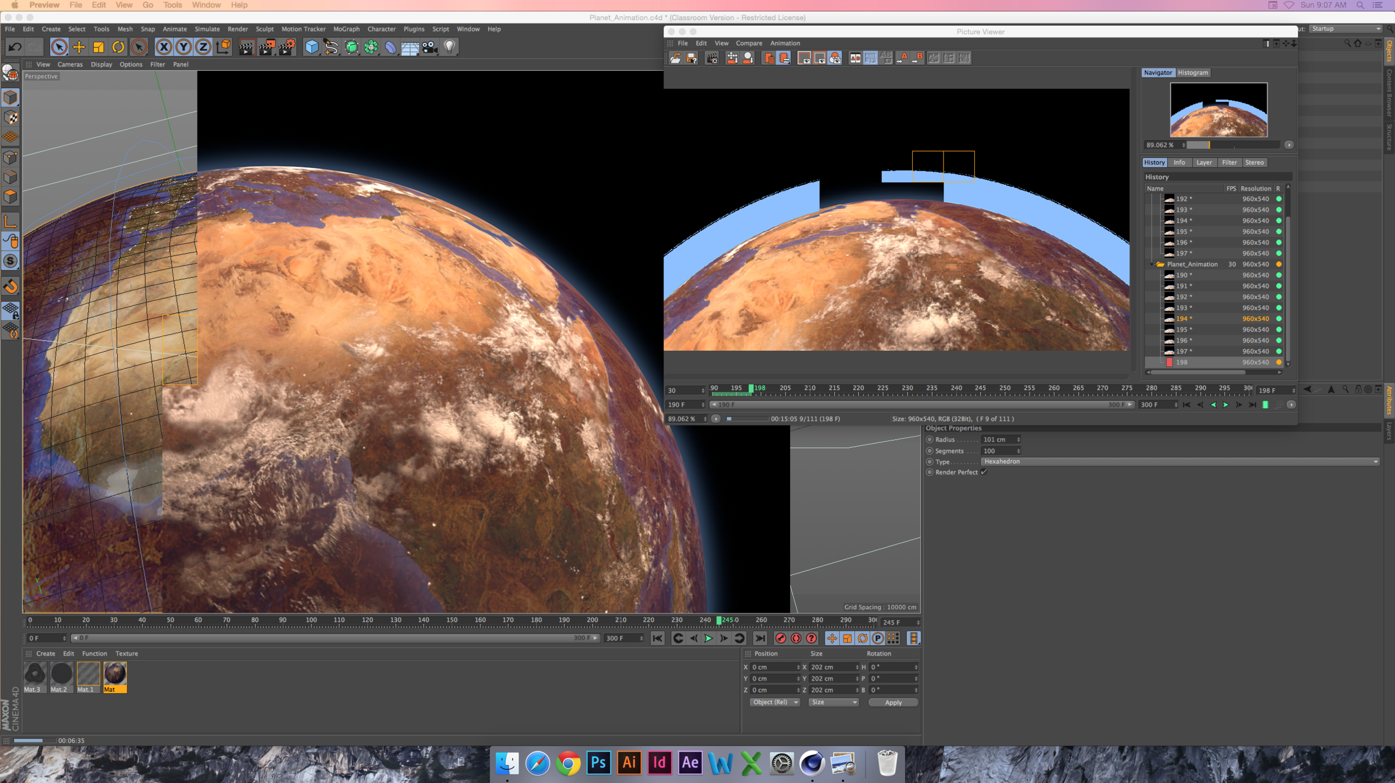Image resolution: width=1395 pixels, height=783 pixels.
Task: Add a Floor environment object
Action: point(410,47)
